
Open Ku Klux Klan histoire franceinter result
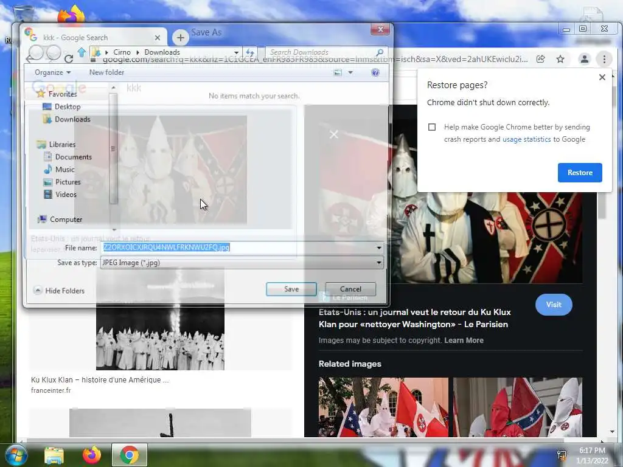click(x=100, y=379)
